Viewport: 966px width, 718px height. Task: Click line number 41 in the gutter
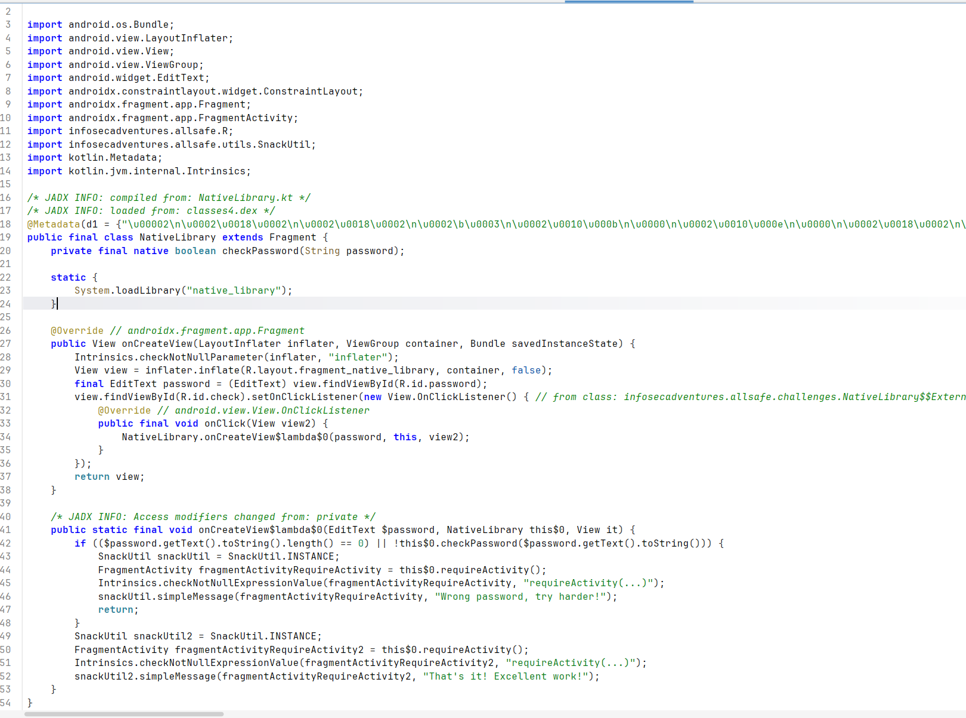pos(6,530)
